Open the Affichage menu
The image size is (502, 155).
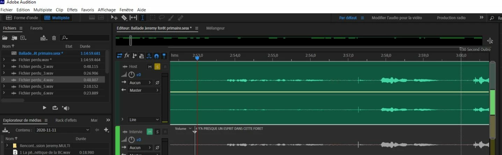tap(107, 10)
